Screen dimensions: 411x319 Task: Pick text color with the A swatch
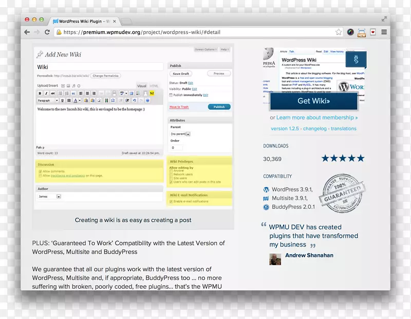click(75, 100)
